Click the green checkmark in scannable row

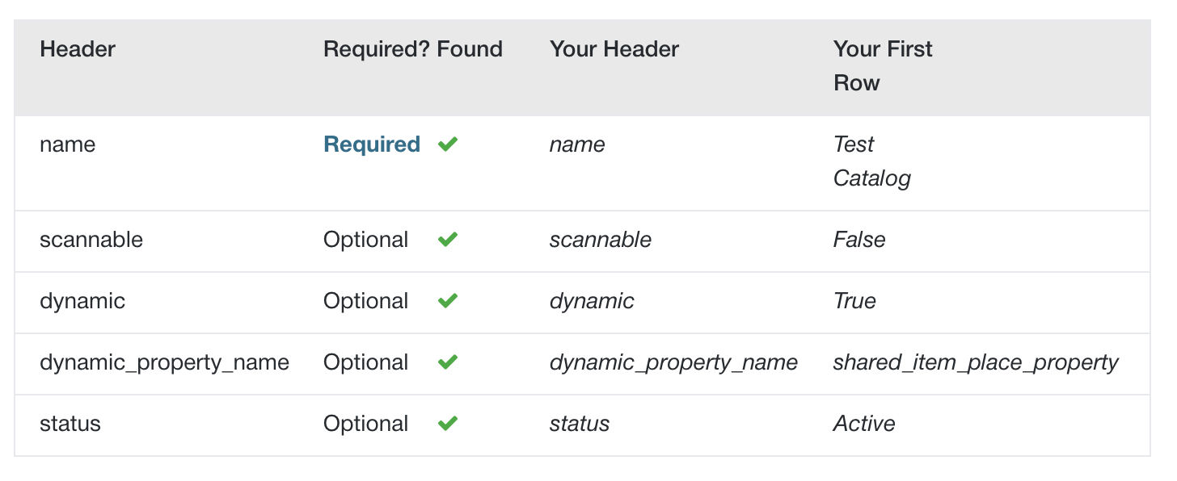[x=448, y=240]
